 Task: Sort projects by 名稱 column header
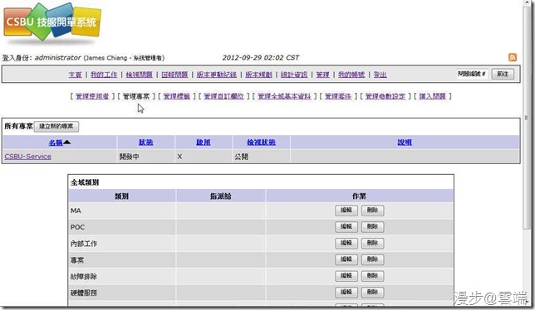[56, 143]
